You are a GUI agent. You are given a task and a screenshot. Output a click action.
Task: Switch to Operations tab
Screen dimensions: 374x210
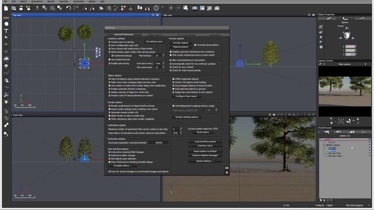tap(214, 35)
